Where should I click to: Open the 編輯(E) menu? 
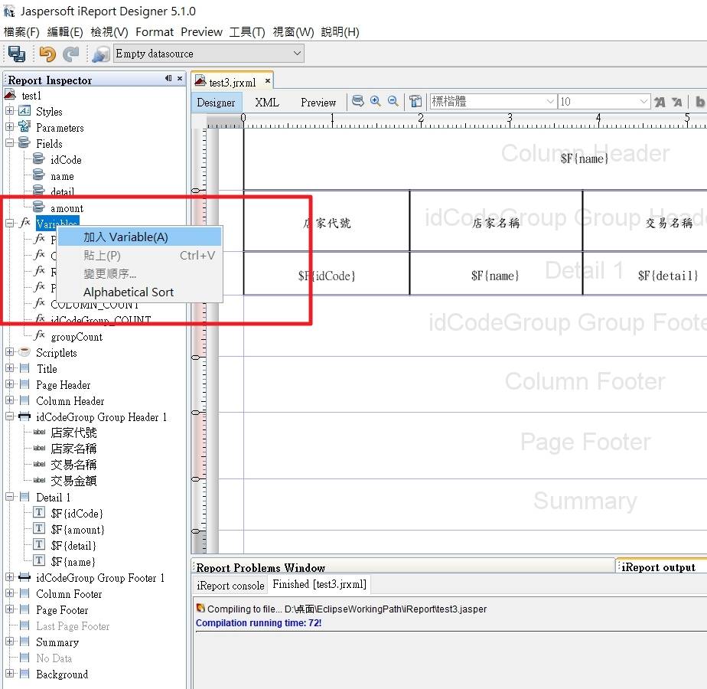click(65, 32)
